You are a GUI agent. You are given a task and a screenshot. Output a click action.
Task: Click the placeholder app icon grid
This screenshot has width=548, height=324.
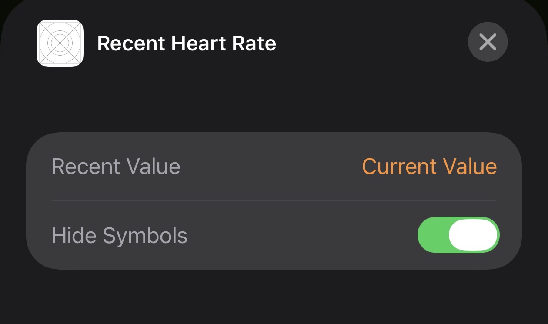tap(60, 43)
